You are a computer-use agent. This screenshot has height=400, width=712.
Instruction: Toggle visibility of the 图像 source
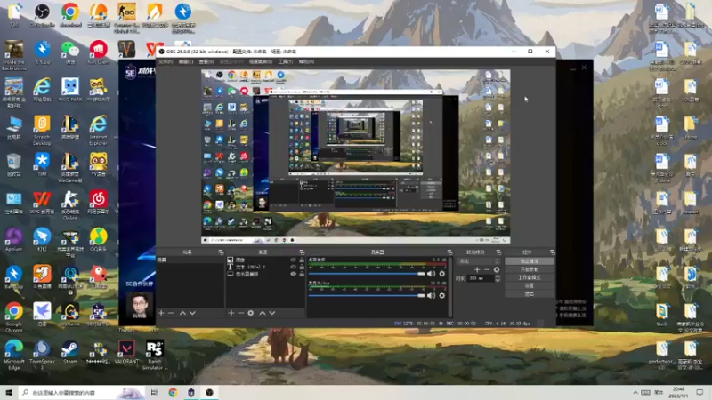click(294, 260)
